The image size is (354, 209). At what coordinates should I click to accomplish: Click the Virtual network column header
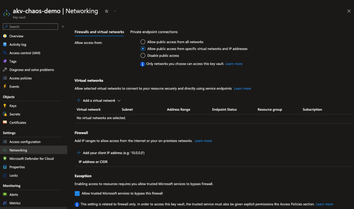click(x=88, y=109)
